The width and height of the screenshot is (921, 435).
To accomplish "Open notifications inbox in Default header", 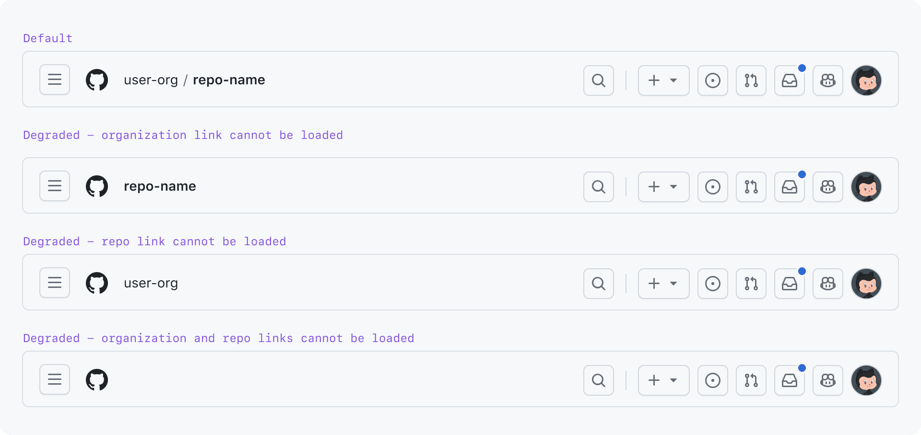I will [789, 80].
